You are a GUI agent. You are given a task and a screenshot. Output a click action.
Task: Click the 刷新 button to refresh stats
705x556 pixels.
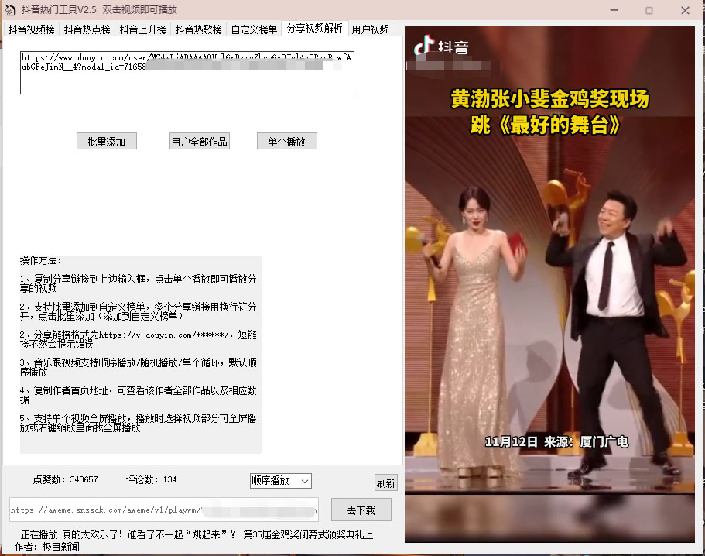pyautogui.click(x=385, y=482)
